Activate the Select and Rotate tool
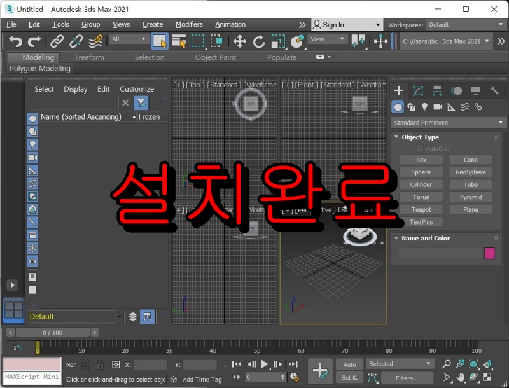Image resolution: width=509 pixels, height=388 pixels. (x=259, y=40)
